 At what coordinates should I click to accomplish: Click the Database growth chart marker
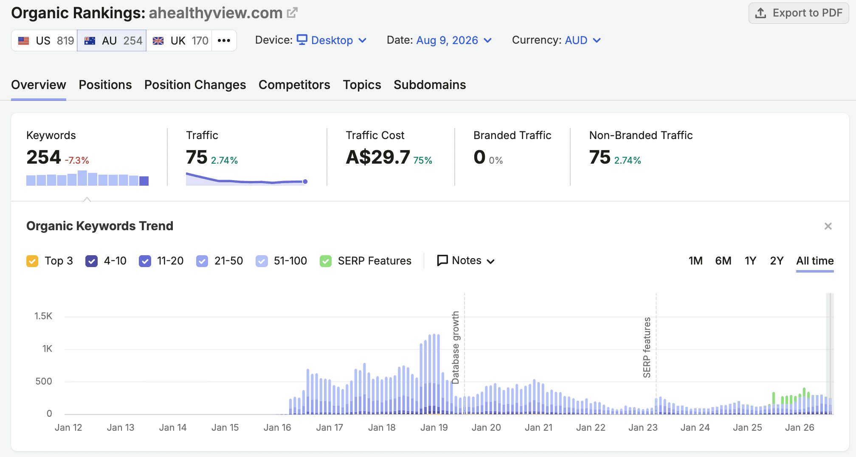coord(456,348)
